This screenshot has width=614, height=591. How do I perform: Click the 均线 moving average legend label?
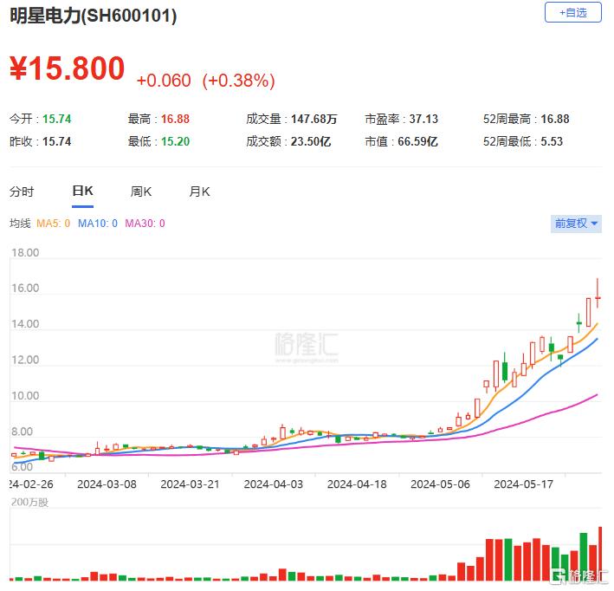21,224
